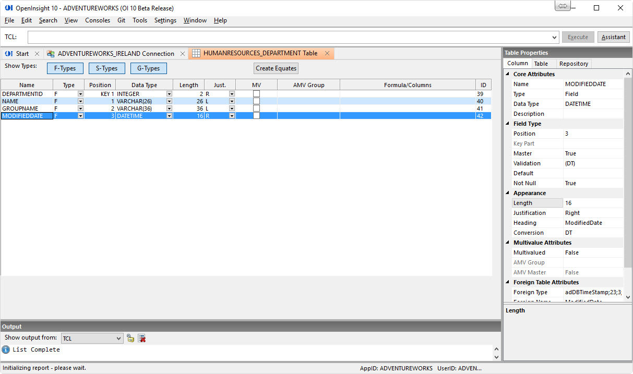633x374 pixels.
Task: Open the TCL command dropdown arrow
Action: tap(555, 38)
